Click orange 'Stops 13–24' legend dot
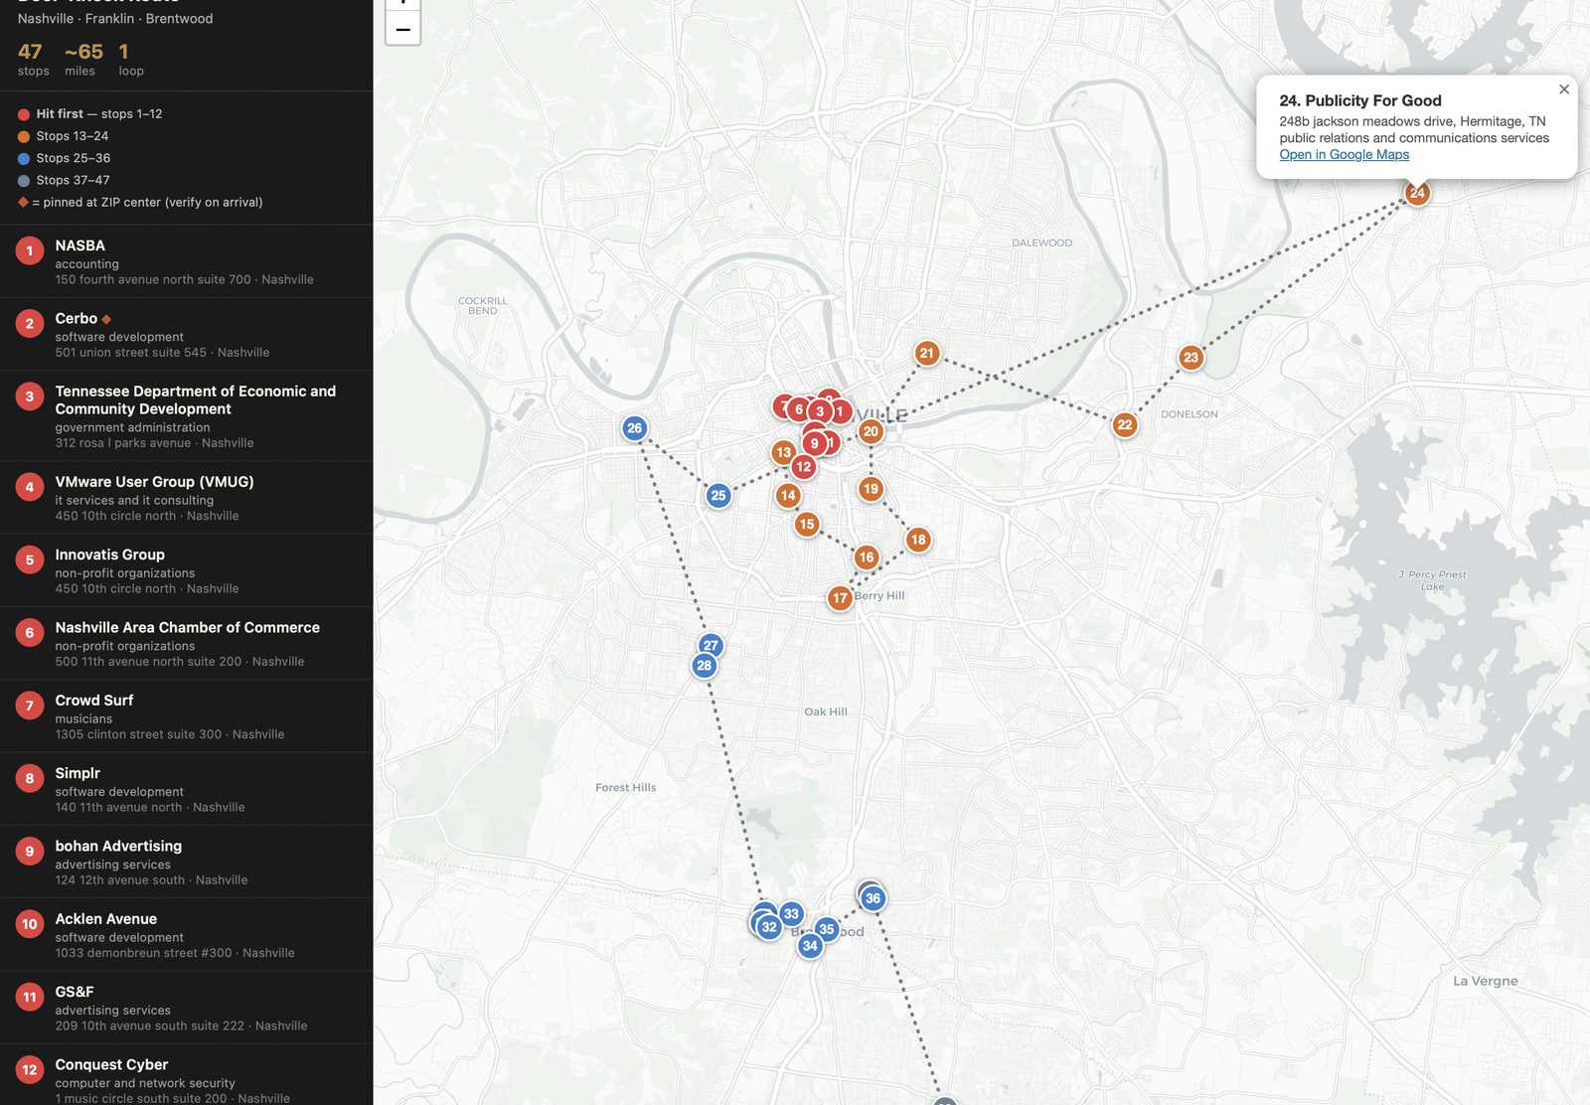This screenshot has height=1105, width=1590. (x=24, y=136)
